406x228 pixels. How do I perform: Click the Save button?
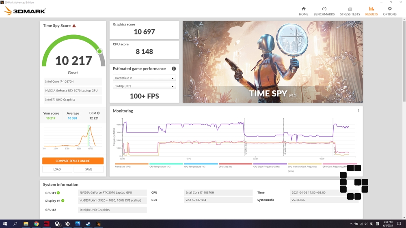click(x=89, y=169)
